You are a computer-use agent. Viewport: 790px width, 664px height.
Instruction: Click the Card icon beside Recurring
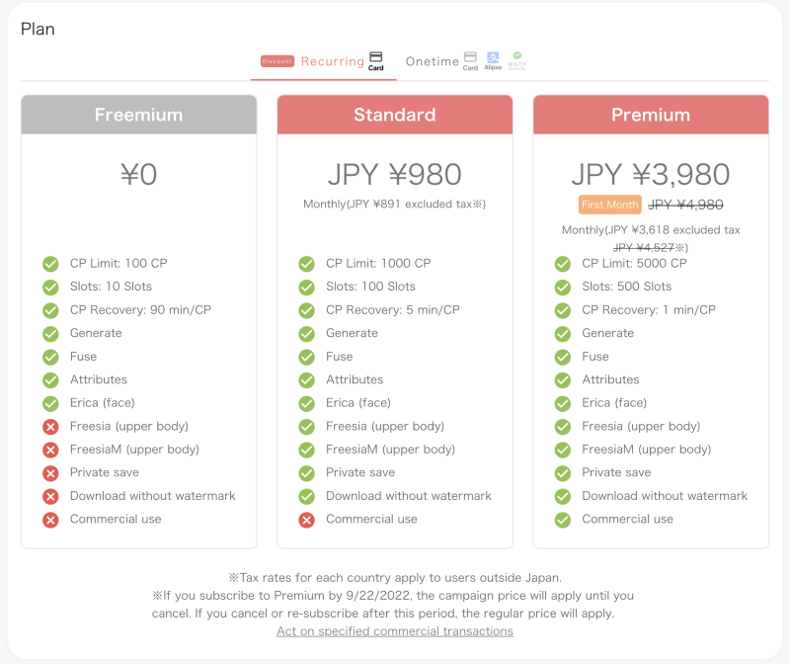tap(376, 60)
